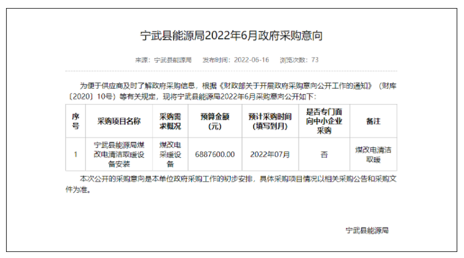Click the page title 宁武县能源局2022年6月政府采购意向

(x=231, y=36)
